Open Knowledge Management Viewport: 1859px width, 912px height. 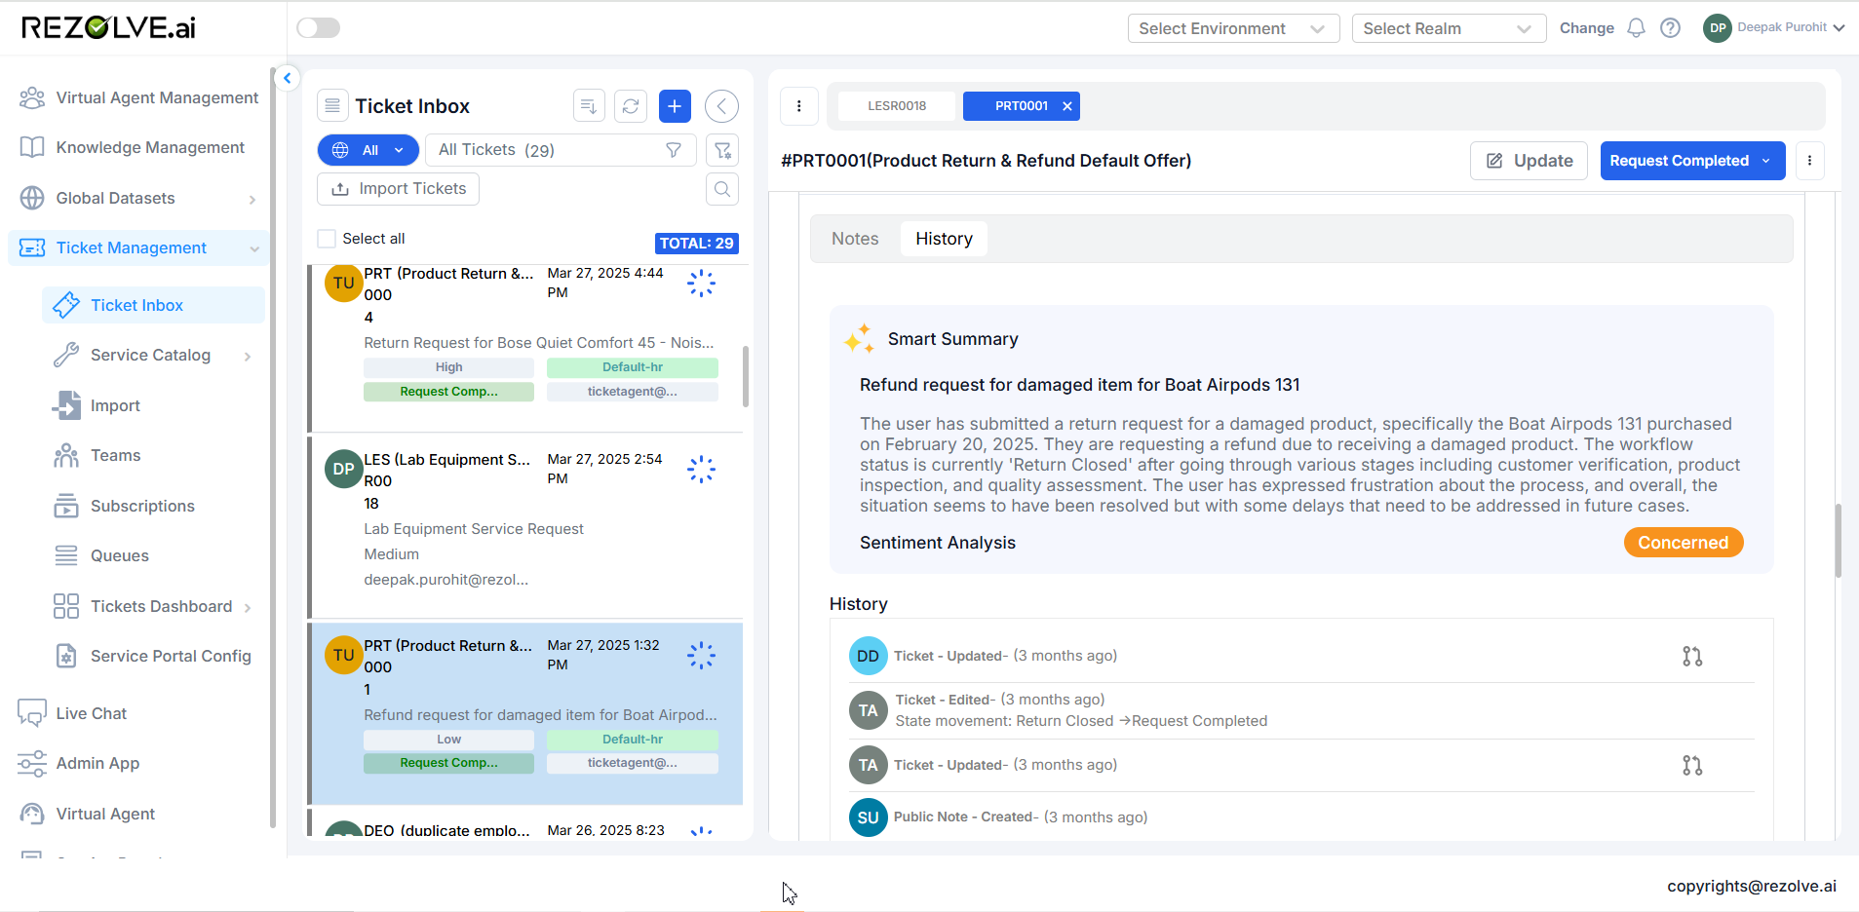click(x=132, y=147)
